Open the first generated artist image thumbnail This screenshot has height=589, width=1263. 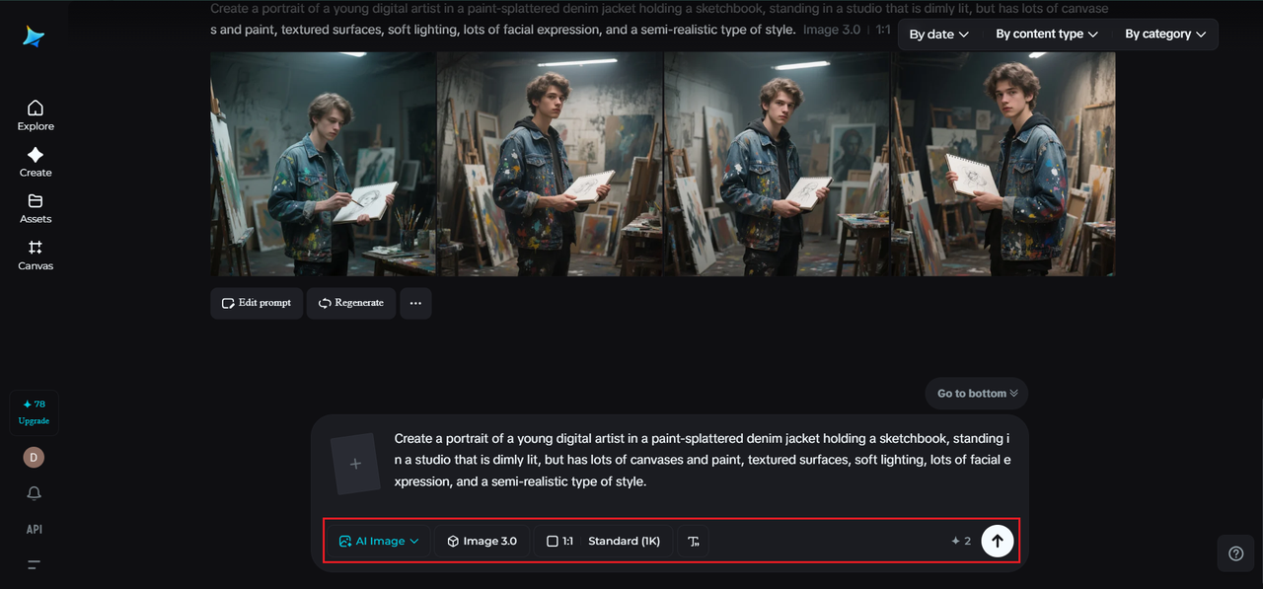(x=323, y=164)
